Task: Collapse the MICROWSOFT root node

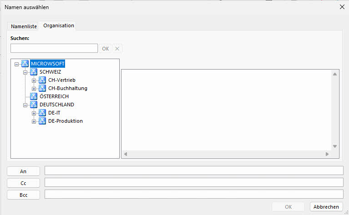Action: pyautogui.click(x=17, y=64)
